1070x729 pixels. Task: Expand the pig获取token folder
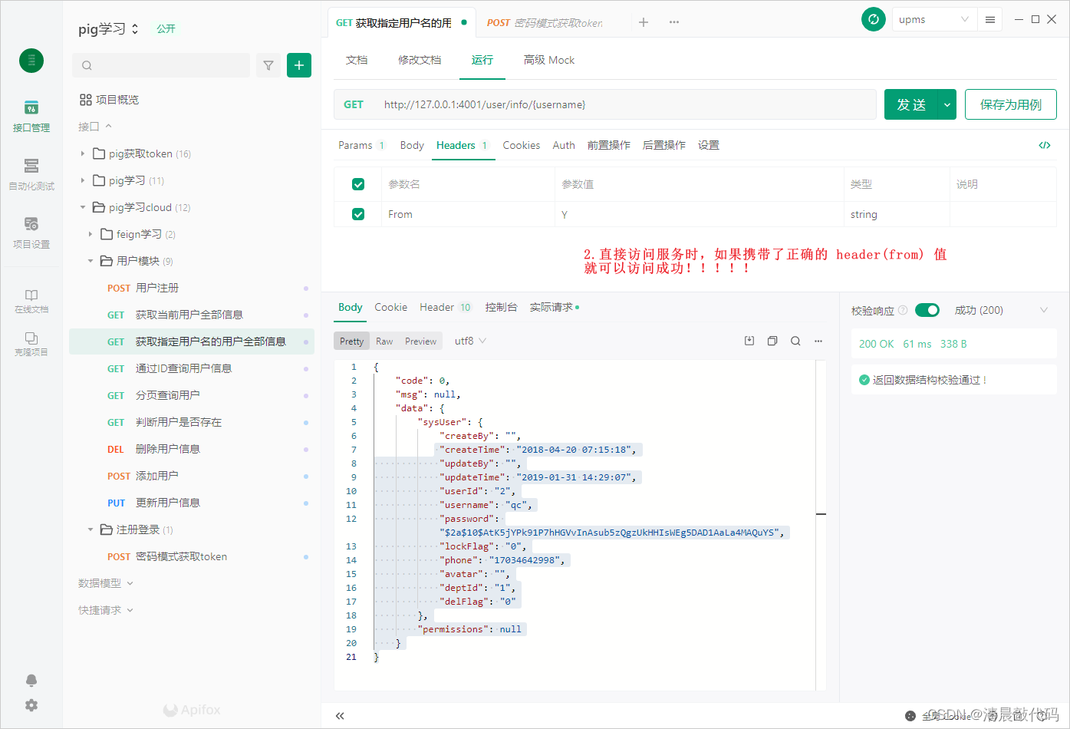(x=83, y=153)
